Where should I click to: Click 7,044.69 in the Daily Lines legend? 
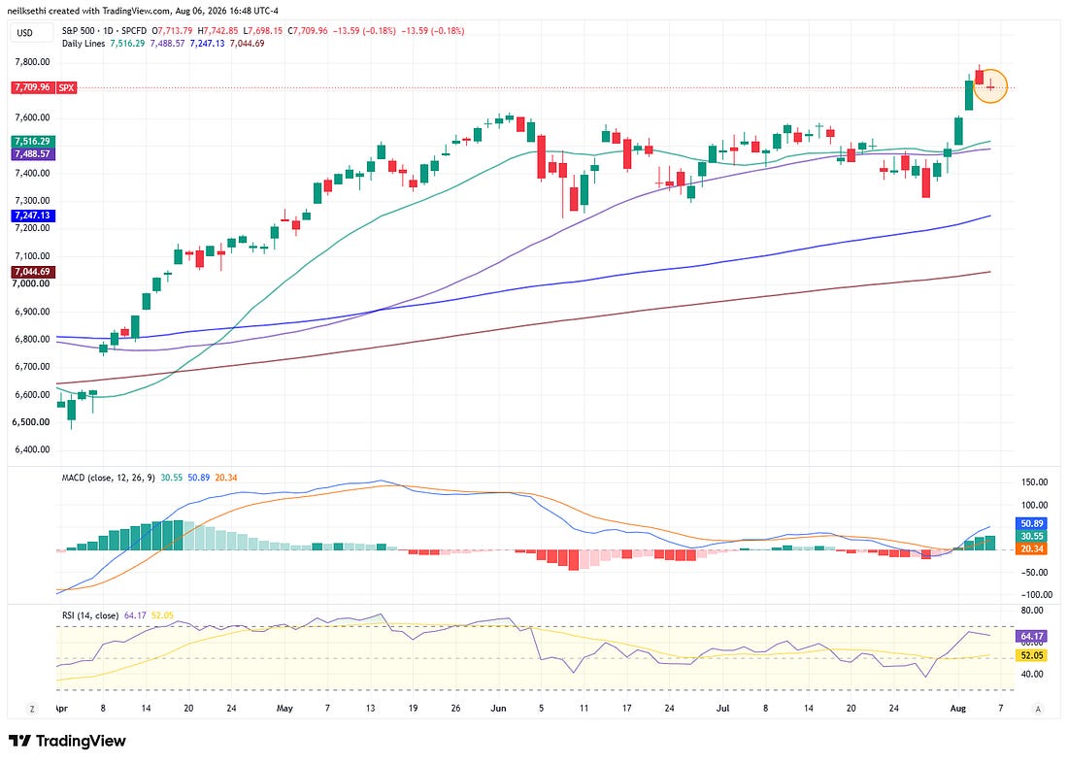click(x=248, y=43)
